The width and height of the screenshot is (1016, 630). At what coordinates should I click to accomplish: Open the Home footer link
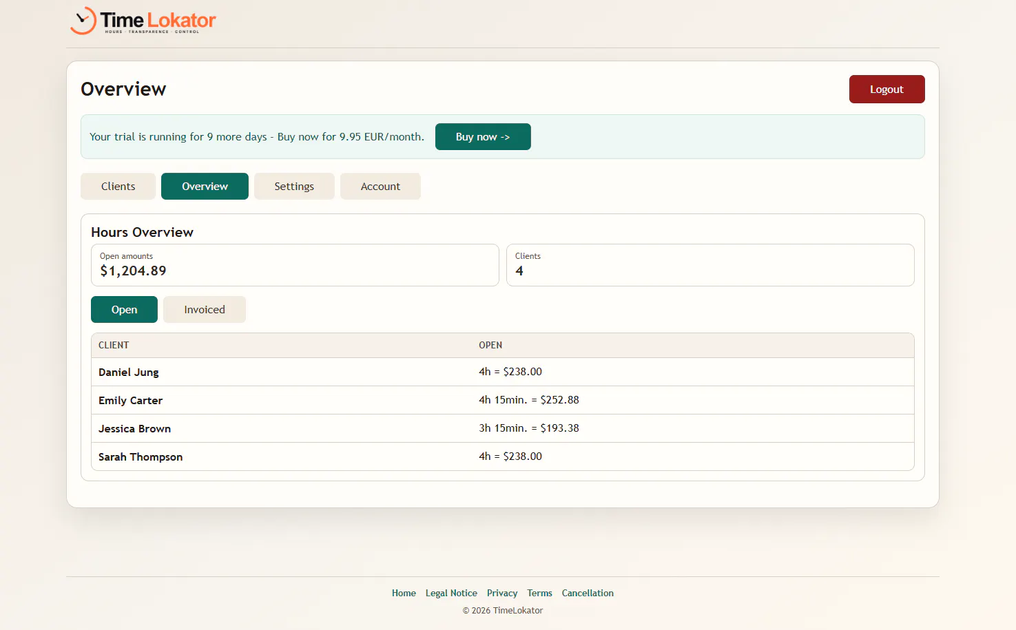point(404,593)
